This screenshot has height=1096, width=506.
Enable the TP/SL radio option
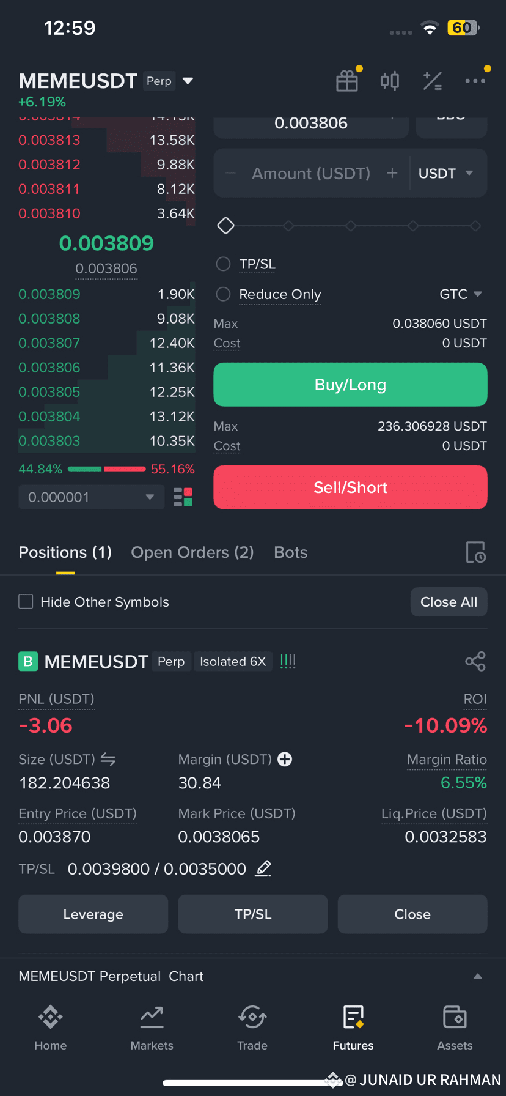[x=224, y=264]
